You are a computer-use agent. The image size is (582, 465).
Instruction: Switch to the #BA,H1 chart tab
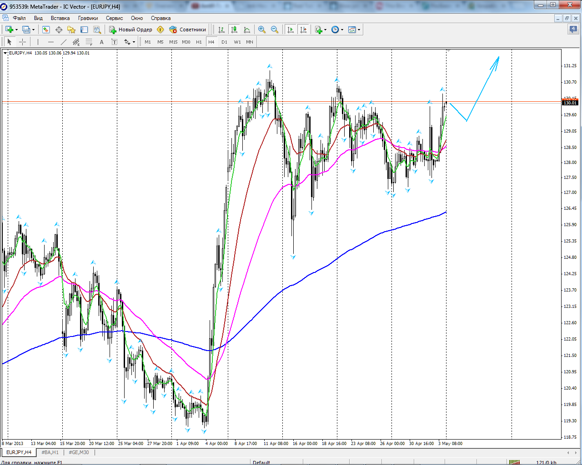click(50, 452)
